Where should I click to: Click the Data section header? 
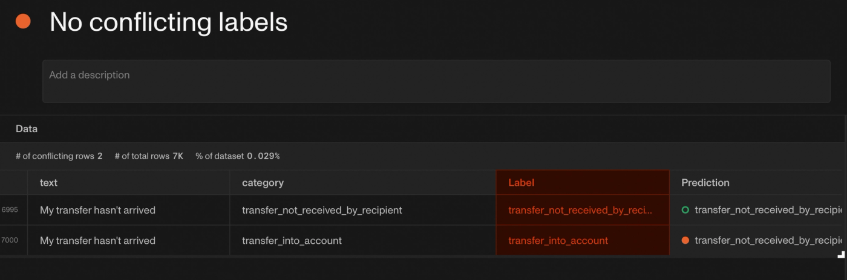[x=27, y=129]
